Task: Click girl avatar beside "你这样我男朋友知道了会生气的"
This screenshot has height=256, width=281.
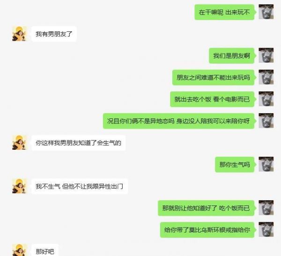Action: [x=19, y=142]
